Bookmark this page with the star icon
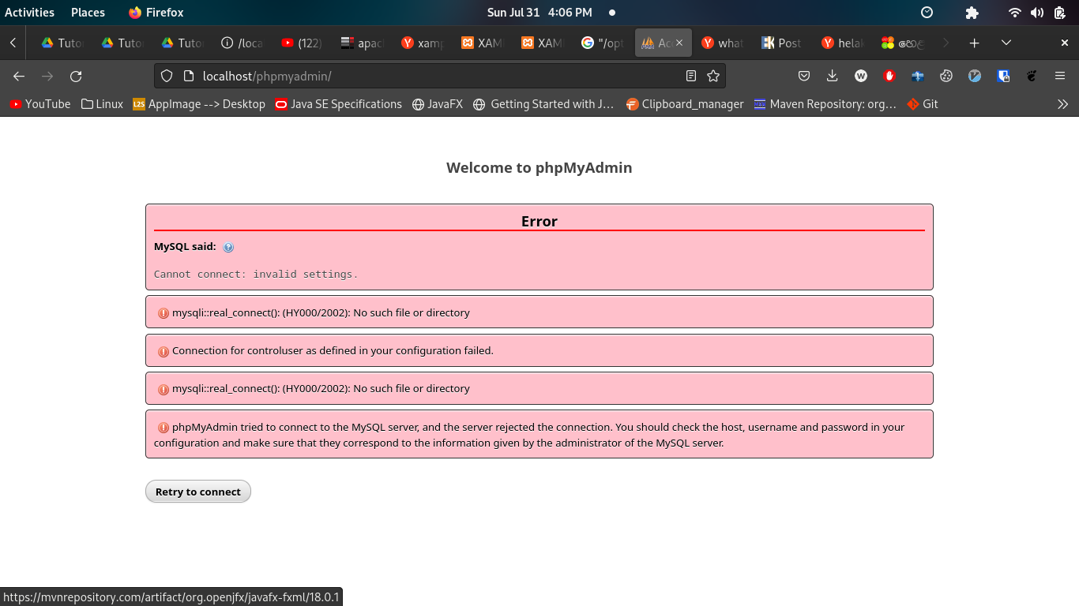The width and height of the screenshot is (1079, 606). coord(713,76)
